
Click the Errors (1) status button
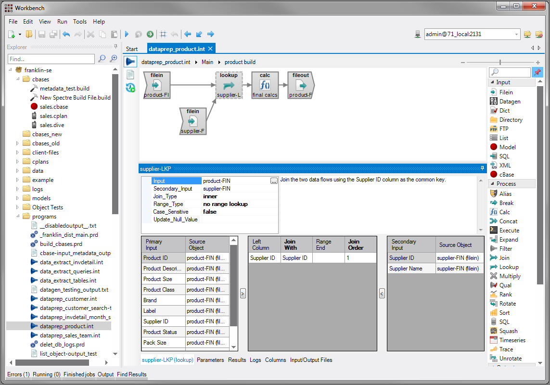(x=18, y=374)
